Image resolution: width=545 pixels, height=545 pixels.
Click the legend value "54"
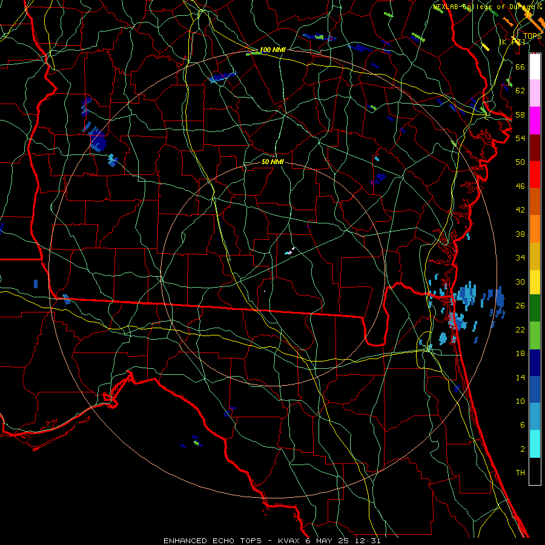tap(520, 138)
